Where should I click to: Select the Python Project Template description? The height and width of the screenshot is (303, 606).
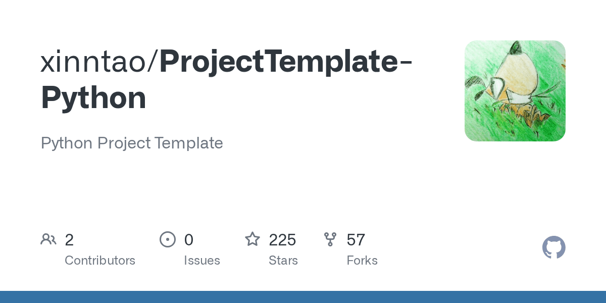point(132,143)
